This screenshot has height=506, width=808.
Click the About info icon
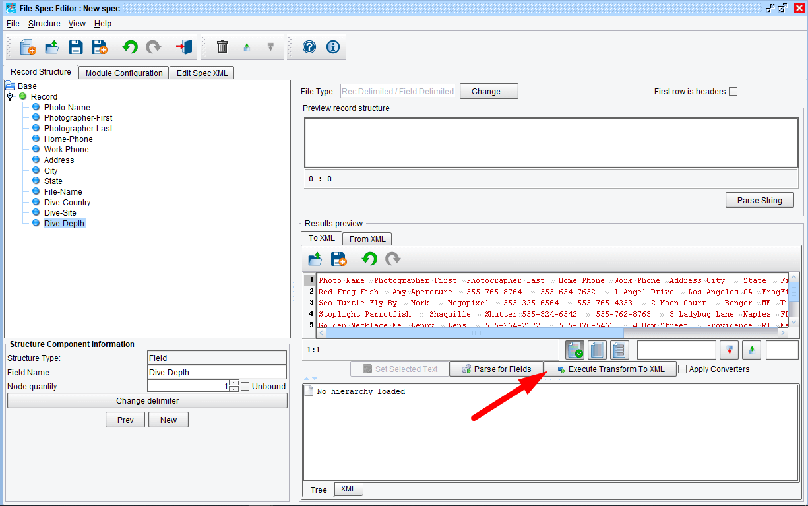(332, 47)
